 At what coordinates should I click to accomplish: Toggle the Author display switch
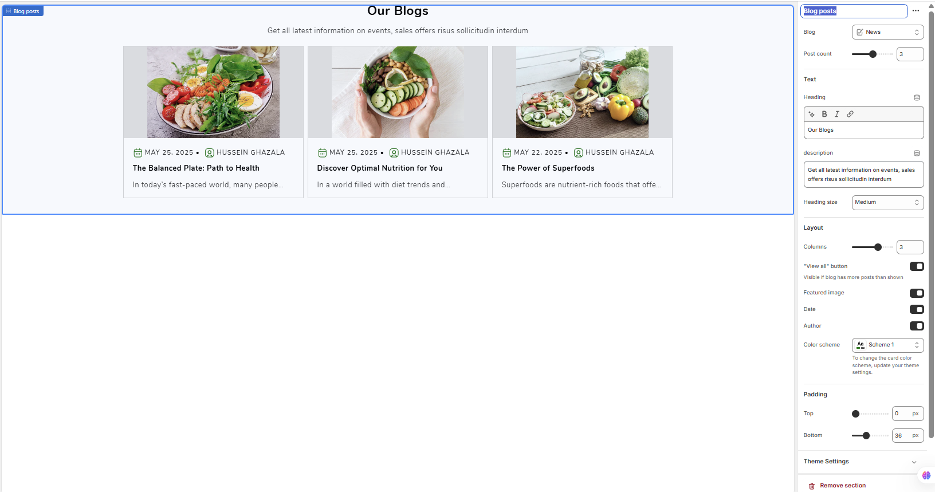917,326
